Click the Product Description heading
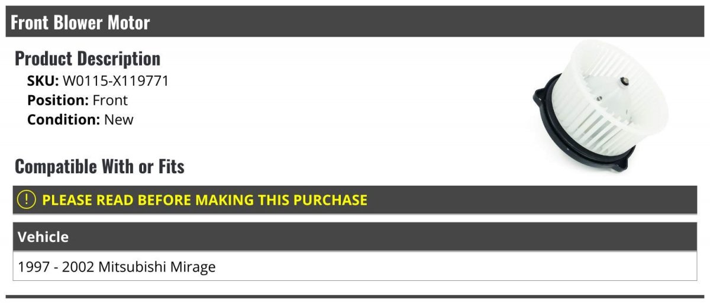 [x=88, y=59]
